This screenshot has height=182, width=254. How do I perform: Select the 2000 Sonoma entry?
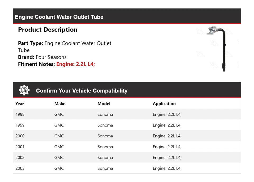click(105, 136)
